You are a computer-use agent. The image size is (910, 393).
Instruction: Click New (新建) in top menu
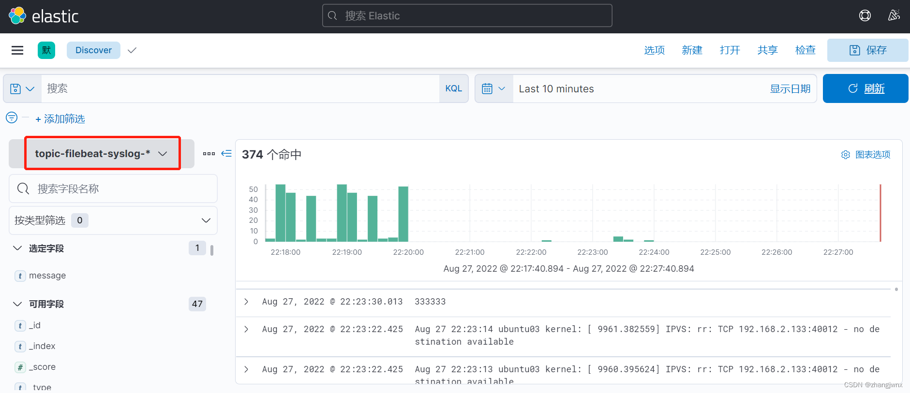click(692, 50)
